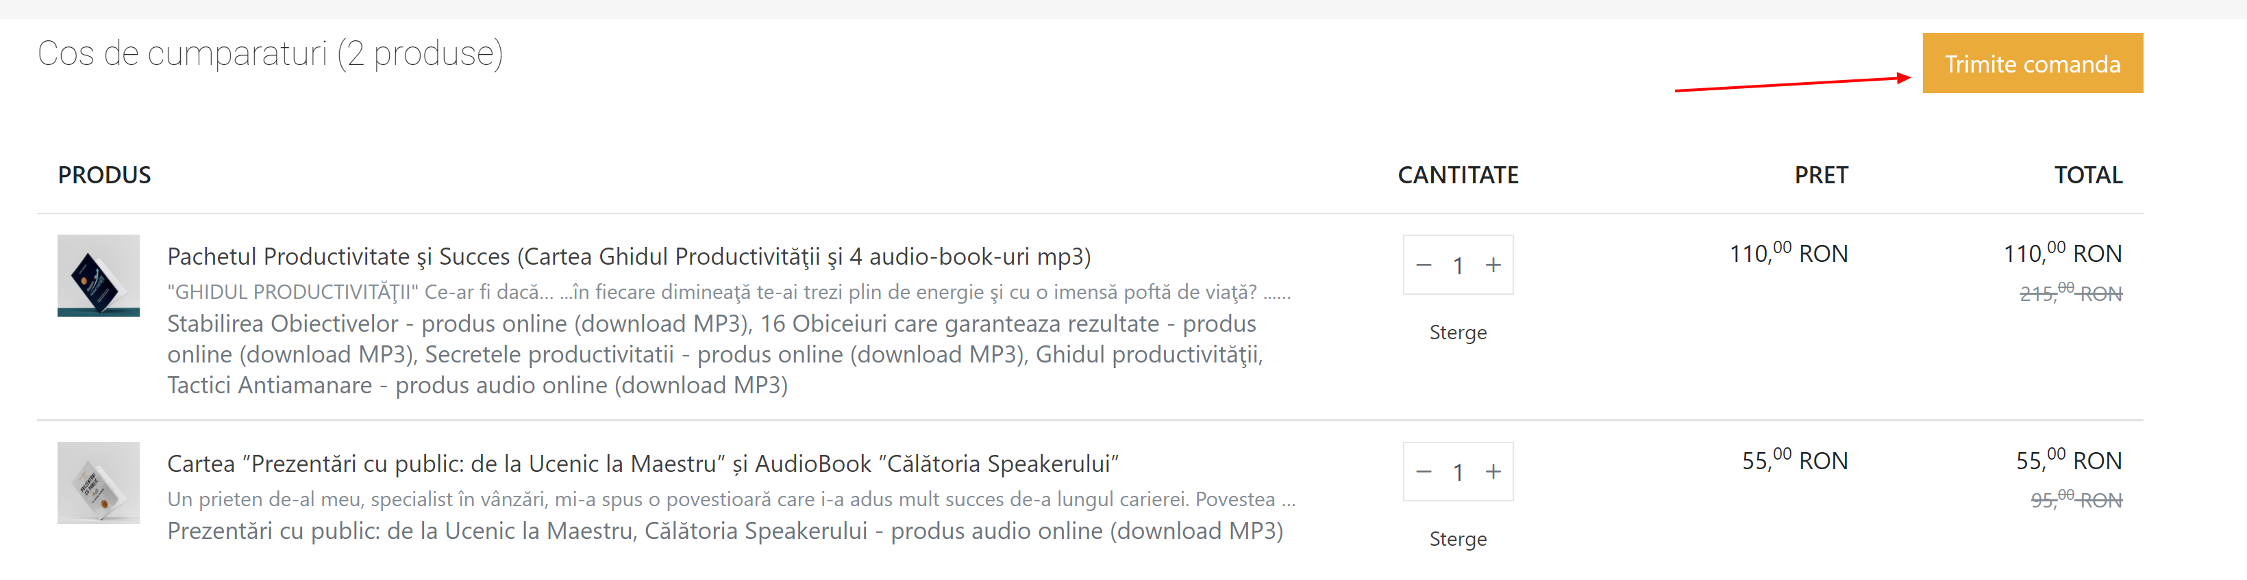Increase quantity of Cartea Prezentări cu public
The image size is (2247, 580).
pos(1493,472)
